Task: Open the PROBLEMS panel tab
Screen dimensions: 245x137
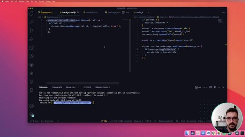Action: click(x=70, y=88)
